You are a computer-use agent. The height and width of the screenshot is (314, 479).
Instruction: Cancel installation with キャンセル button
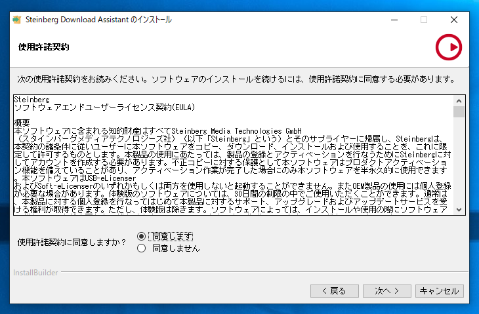(x=439, y=291)
